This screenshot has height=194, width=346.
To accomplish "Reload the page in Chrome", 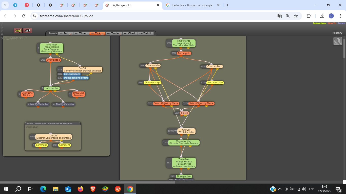I will pos(24,16).
